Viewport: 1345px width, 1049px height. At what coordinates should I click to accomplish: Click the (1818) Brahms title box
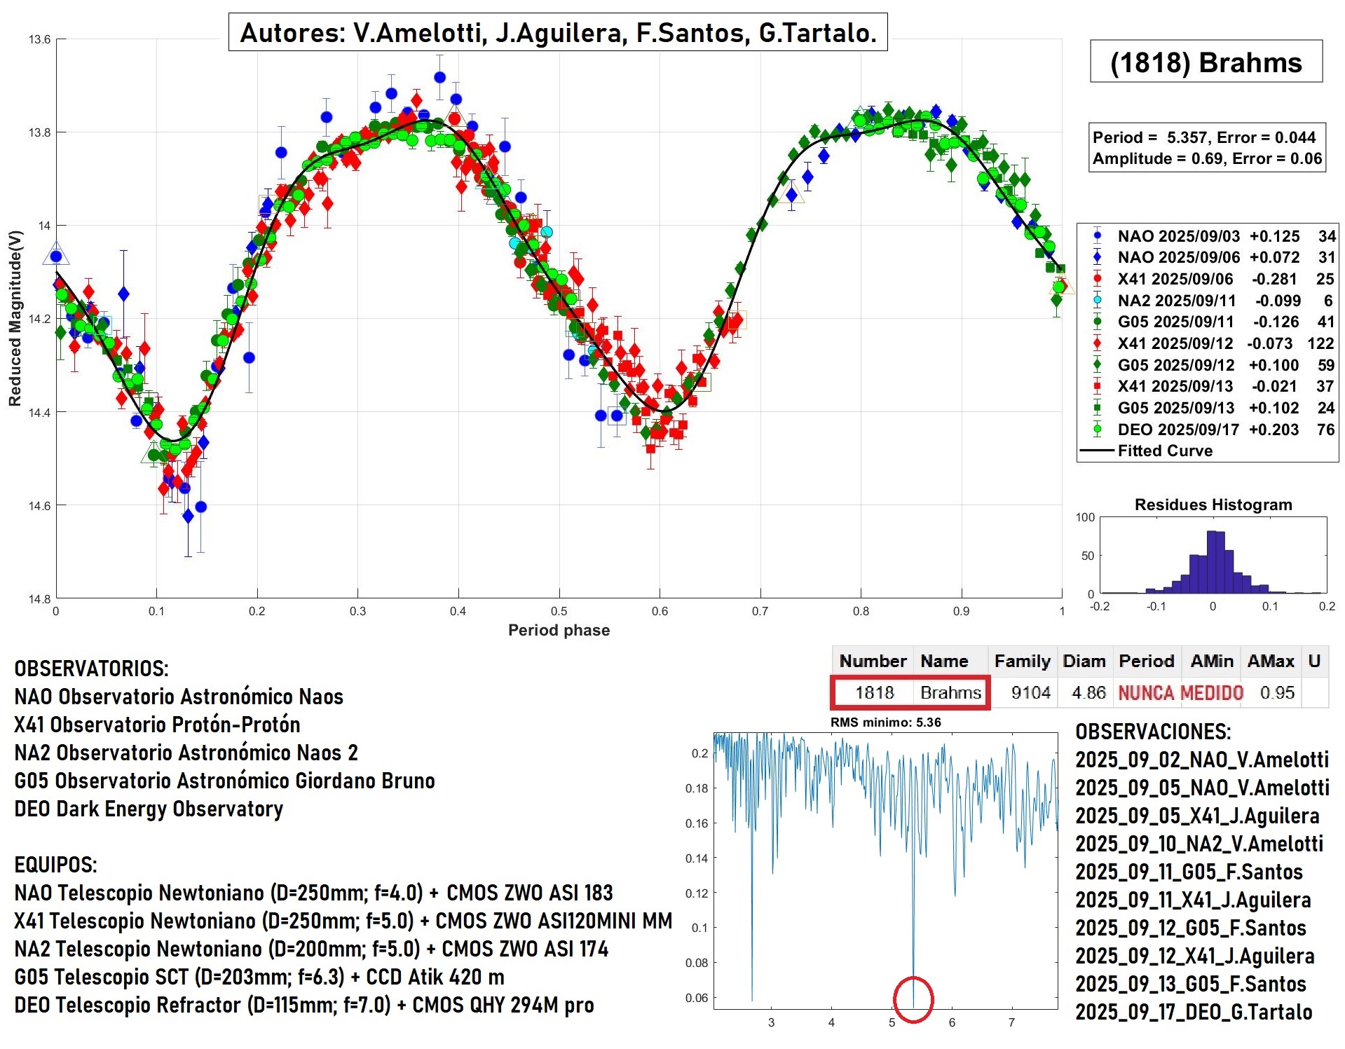1206,62
